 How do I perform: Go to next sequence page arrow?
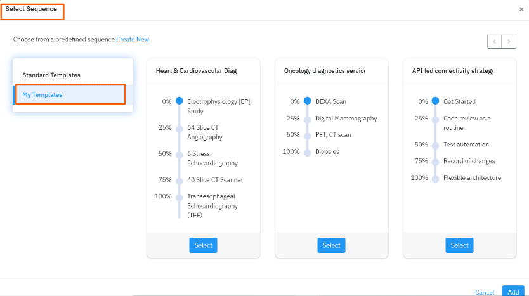click(x=509, y=41)
